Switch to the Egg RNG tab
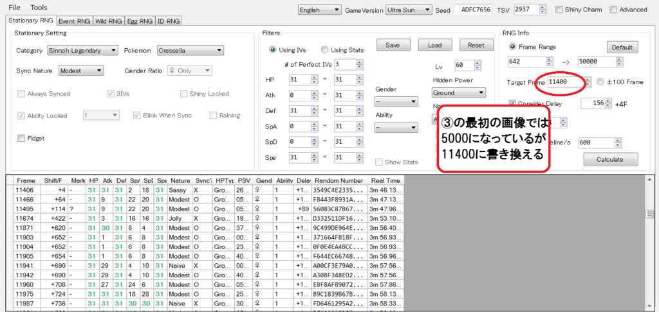This screenshot has height=312, width=659. (140, 21)
